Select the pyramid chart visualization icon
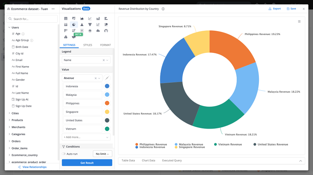 (82, 24)
